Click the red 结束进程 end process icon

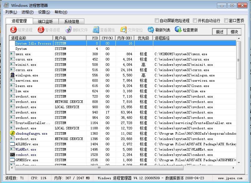point(13,30)
